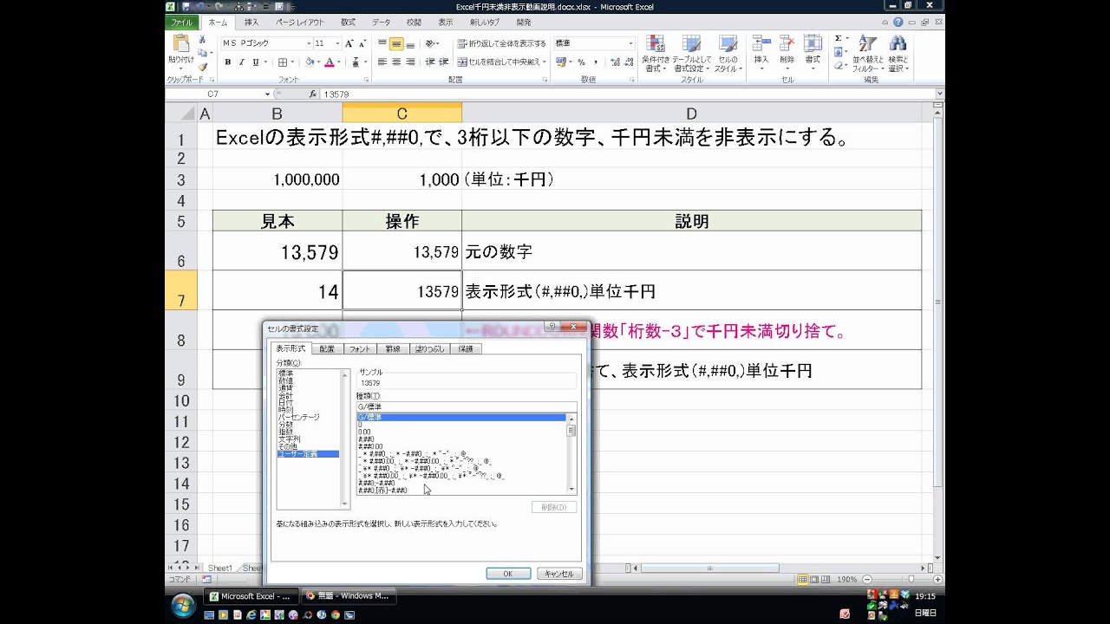Click the Orientation (angled text) icon

coord(432,43)
